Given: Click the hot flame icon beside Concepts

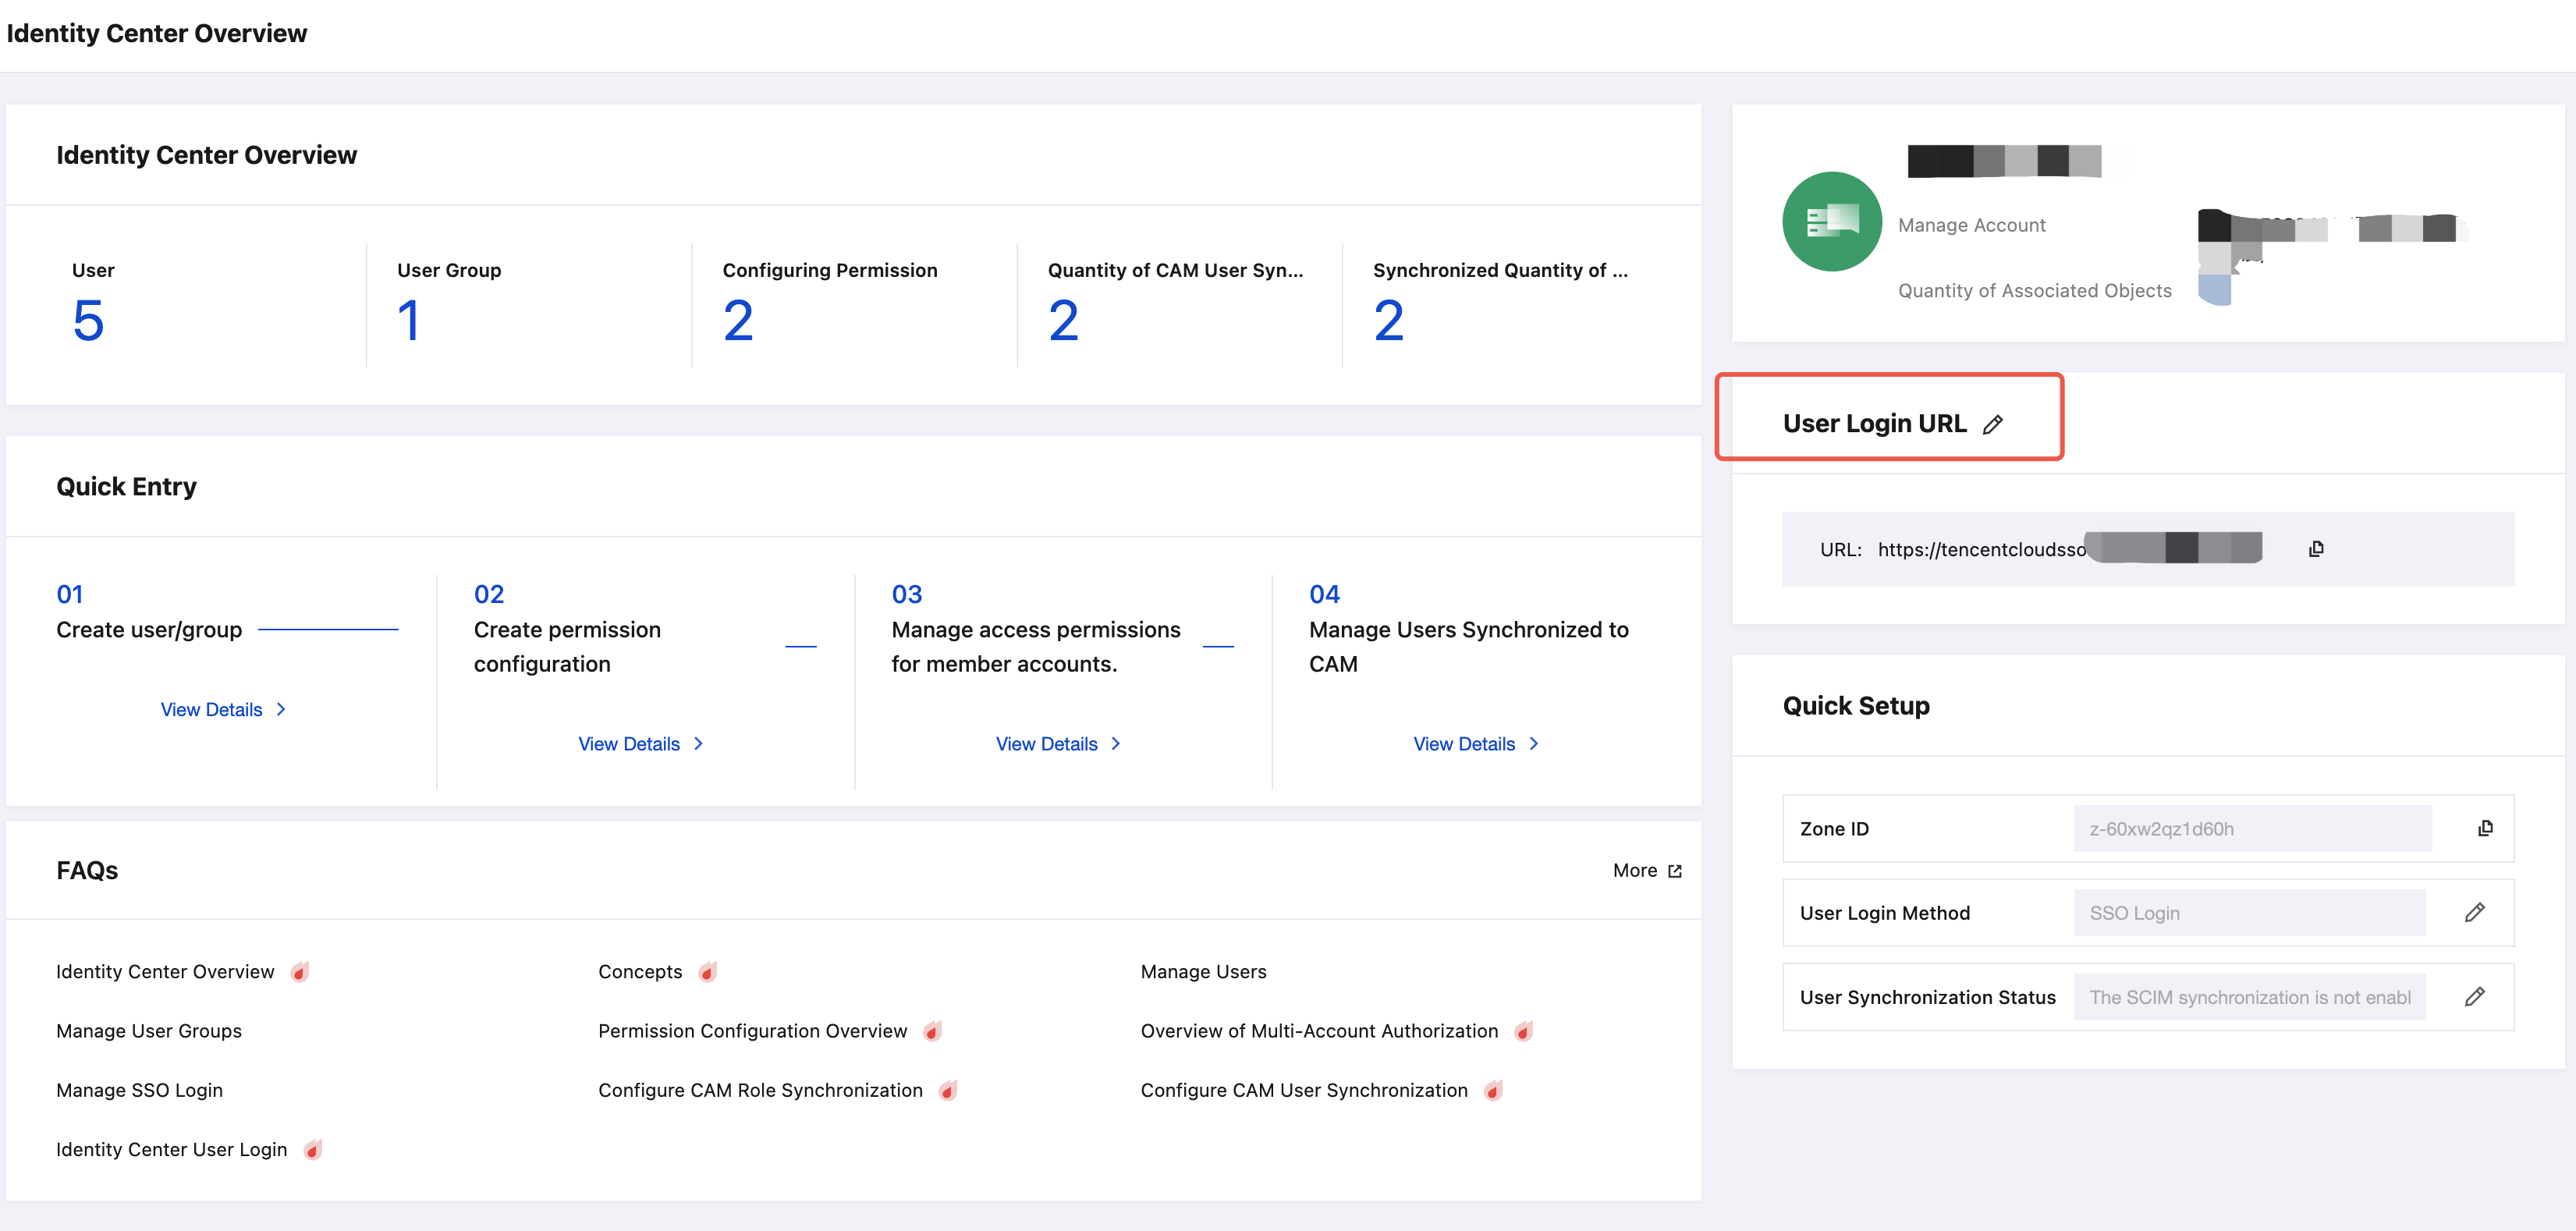Looking at the screenshot, I should tap(708, 972).
